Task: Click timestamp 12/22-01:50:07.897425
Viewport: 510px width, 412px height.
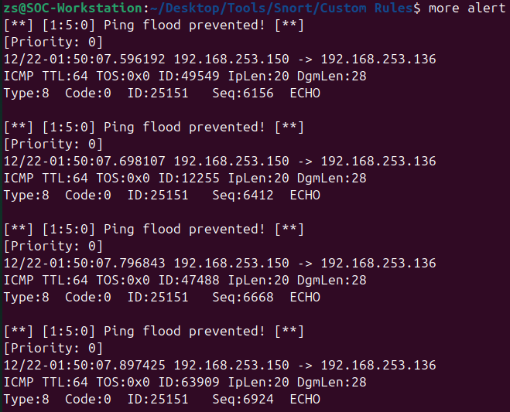Action: (84, 365)
